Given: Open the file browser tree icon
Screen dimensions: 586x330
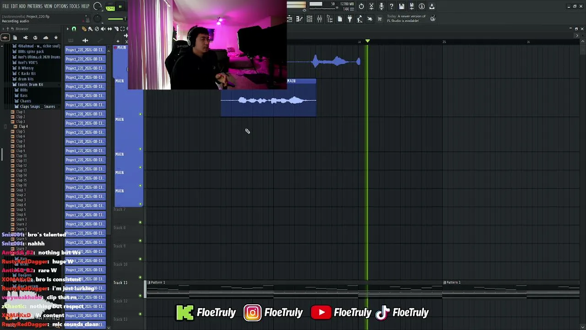Looking at the screenshot, I should coord(330,19).
